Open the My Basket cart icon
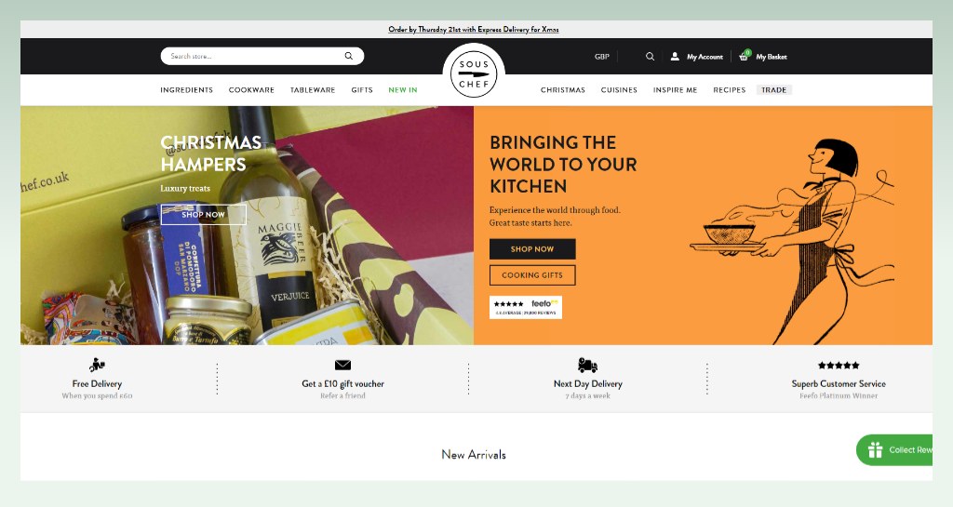Image resolution: width=953 pixels, height=507 pixels. point(744,56)
